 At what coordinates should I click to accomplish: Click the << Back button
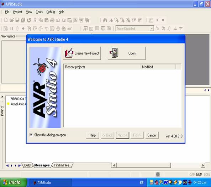click(x=107, y=135)
